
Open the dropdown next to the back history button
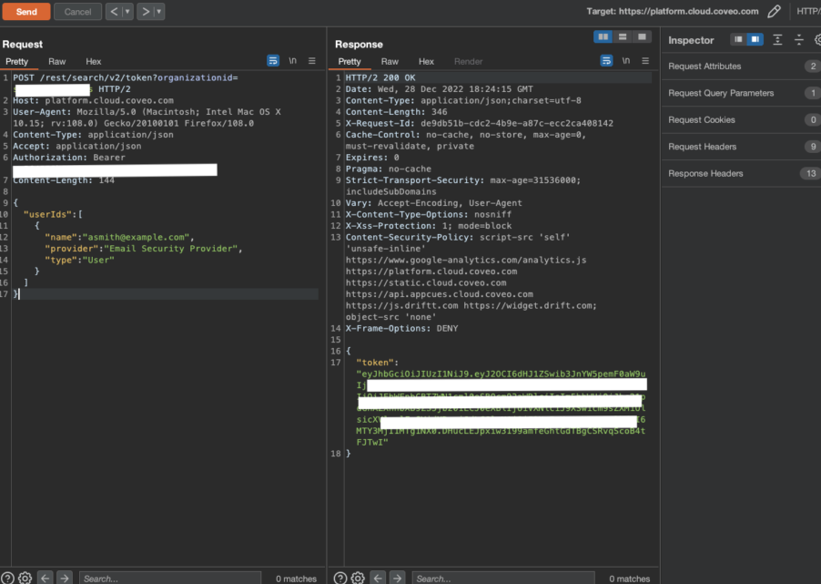pyautogui.click(x=127, y=11)
